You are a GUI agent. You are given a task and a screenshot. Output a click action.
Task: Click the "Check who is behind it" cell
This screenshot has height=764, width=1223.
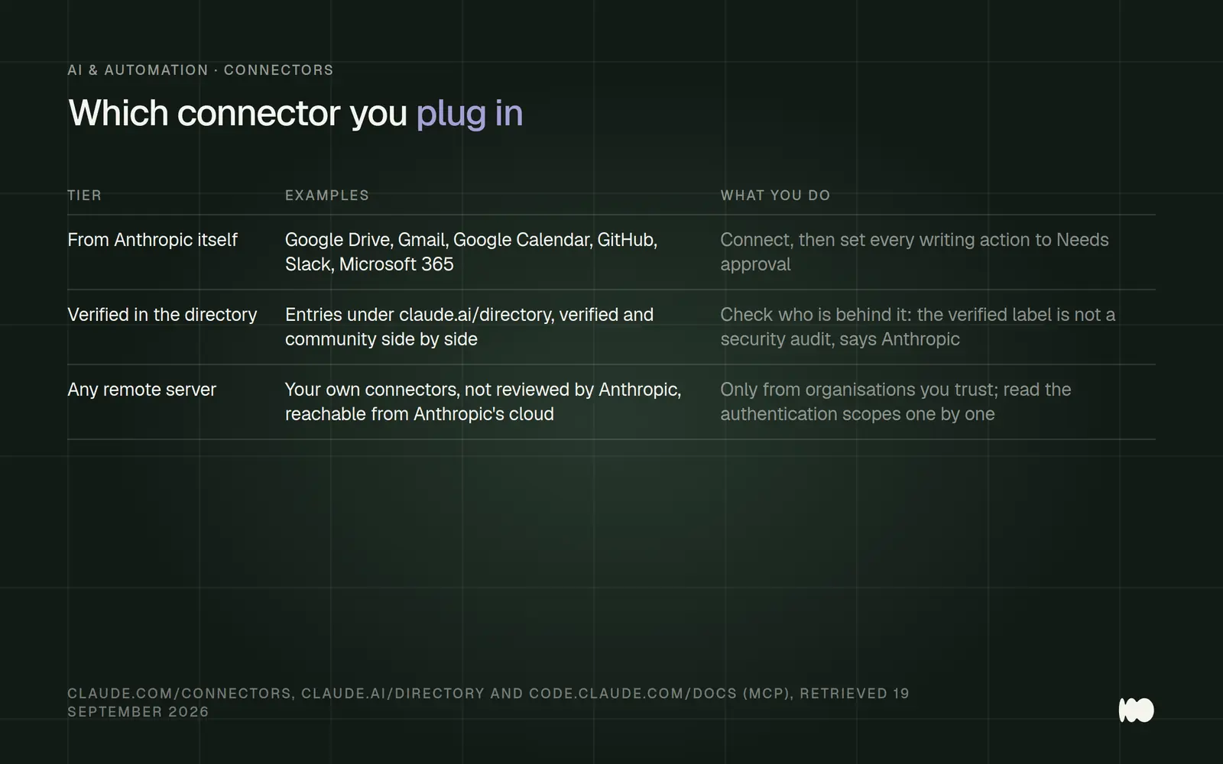917,327
